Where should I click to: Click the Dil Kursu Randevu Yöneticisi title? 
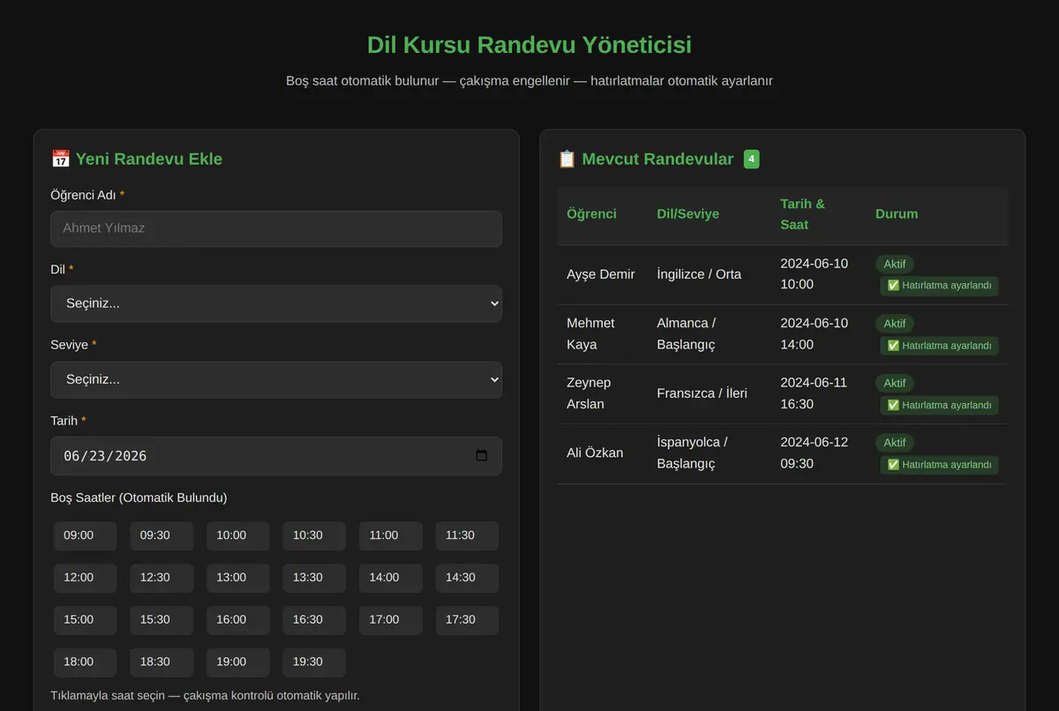(529, 45)
